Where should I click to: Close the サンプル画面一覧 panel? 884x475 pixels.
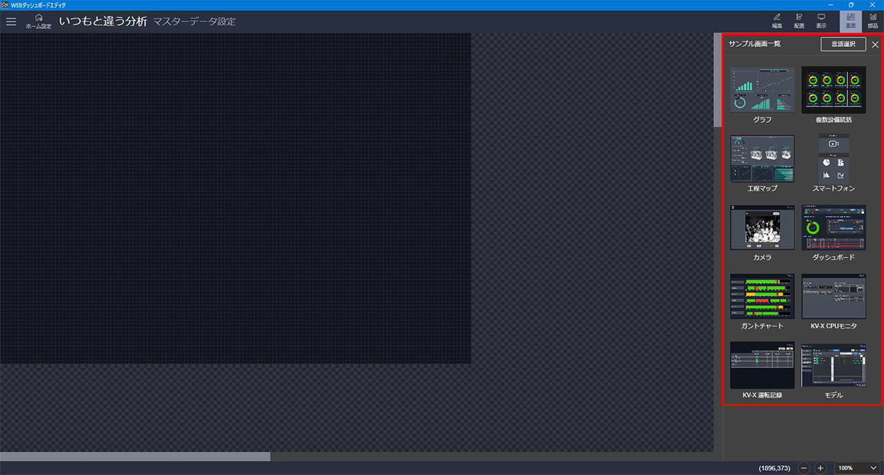875,45
